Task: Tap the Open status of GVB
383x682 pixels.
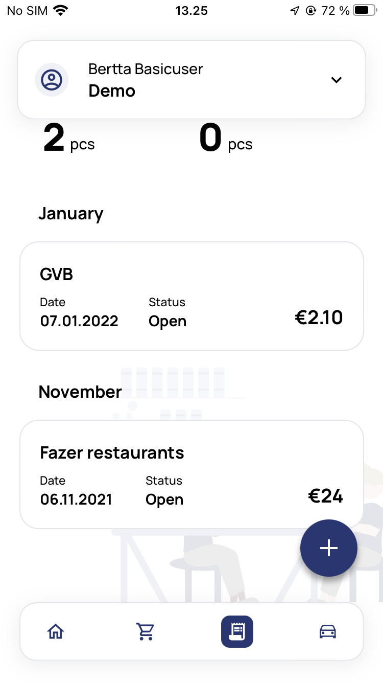Action: click(x=167, y=322)
